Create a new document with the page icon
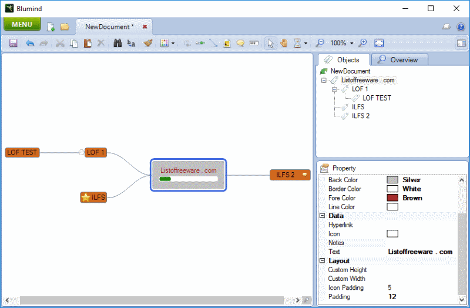The width and height of the screenshot is (470, 308). coord(51,26)
